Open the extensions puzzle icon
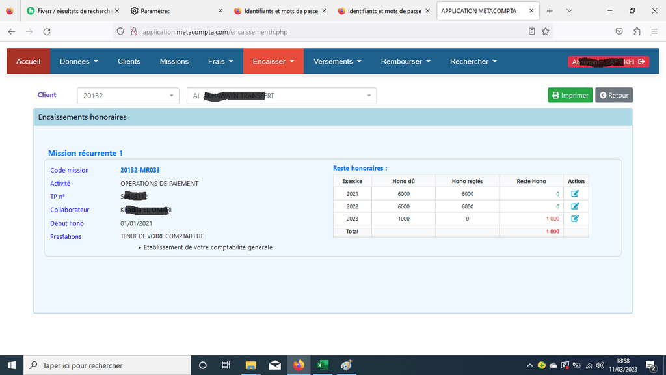Image resolution: width=666 pixels, height=375 pixels. (x=637, y=31)
